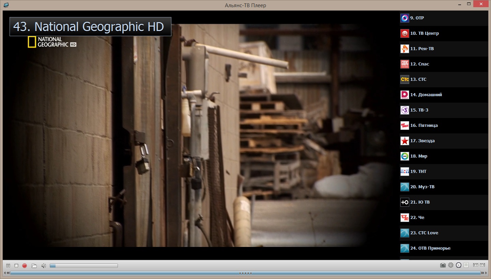
Task: Click the Звезда red star logo
Action: pos(404,141)
